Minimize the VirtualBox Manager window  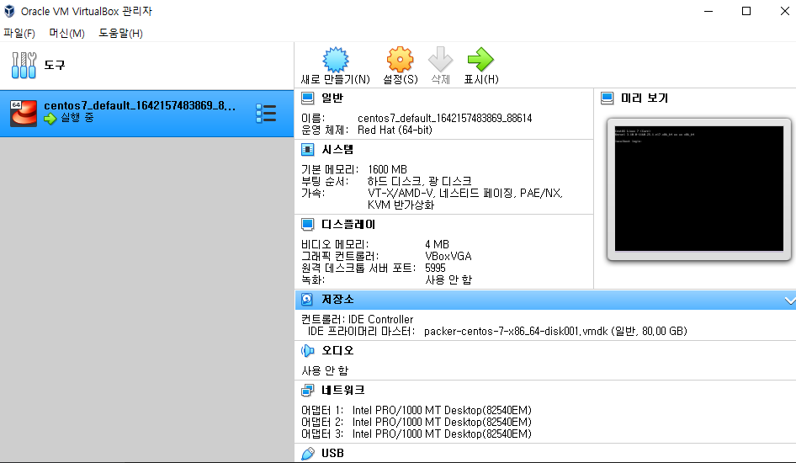708,11
